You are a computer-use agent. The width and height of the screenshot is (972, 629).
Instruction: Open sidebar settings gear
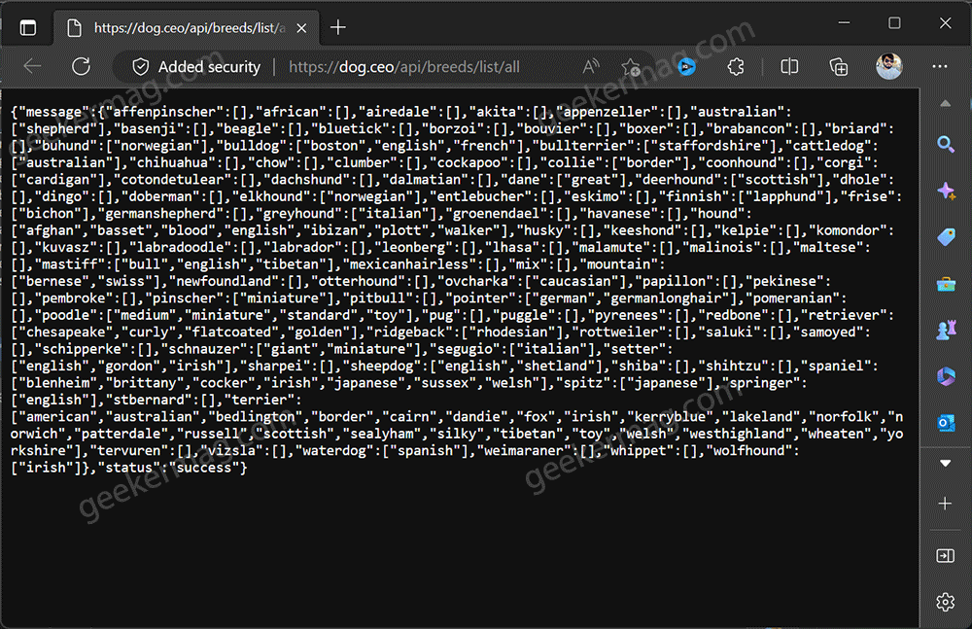(946, 602)
